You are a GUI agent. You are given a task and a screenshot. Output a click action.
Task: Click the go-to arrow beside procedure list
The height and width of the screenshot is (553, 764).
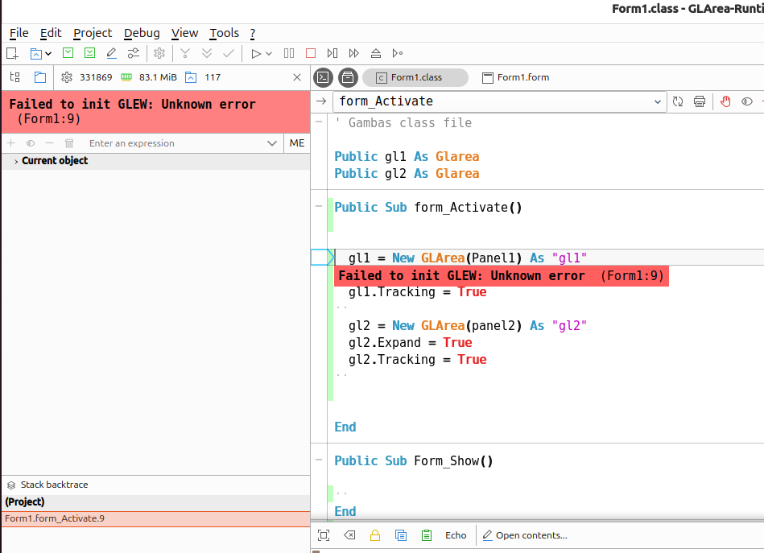pos(321,101)
